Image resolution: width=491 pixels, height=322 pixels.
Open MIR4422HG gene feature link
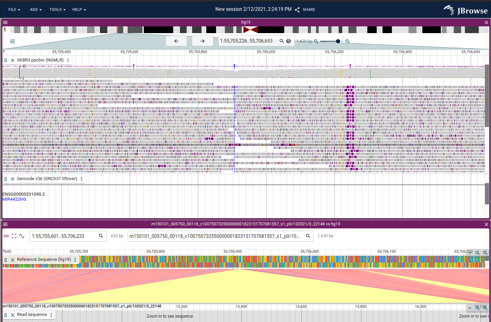point(14,199)
